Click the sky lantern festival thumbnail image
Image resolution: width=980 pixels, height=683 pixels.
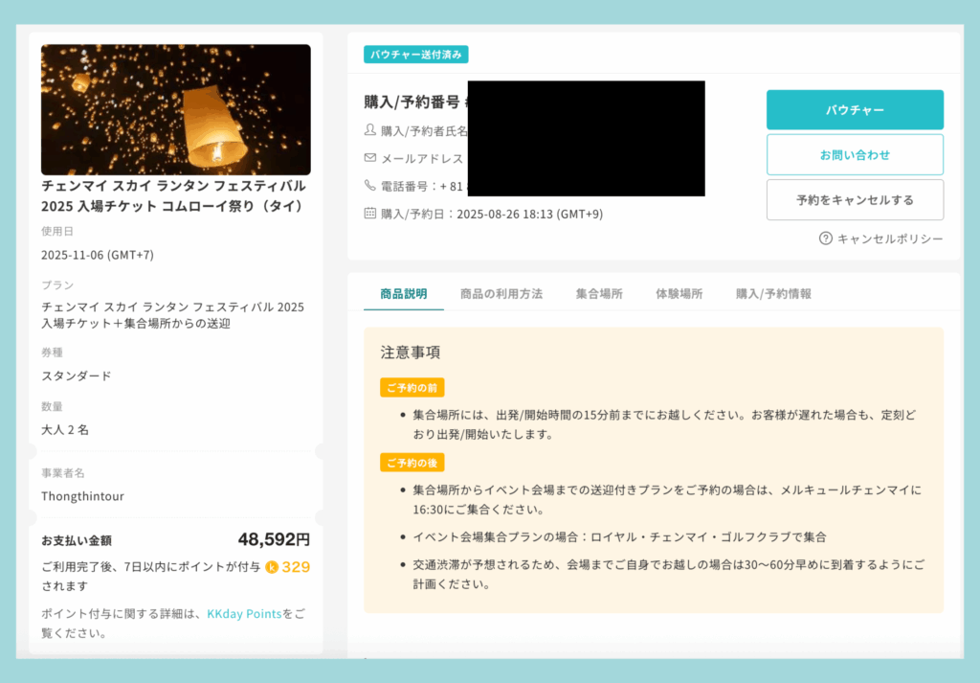[x=175, y=109]
